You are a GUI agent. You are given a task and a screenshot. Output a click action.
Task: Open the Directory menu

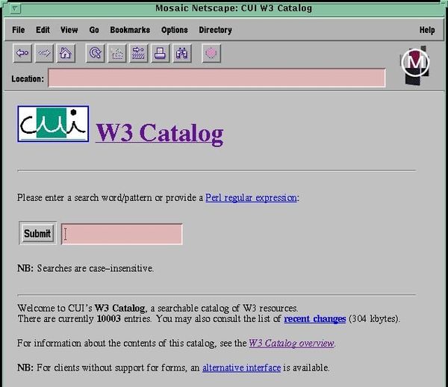(x=216, y=30)
